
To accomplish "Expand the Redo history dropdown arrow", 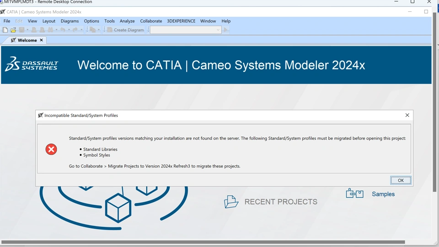I will (x=81, y=30).
